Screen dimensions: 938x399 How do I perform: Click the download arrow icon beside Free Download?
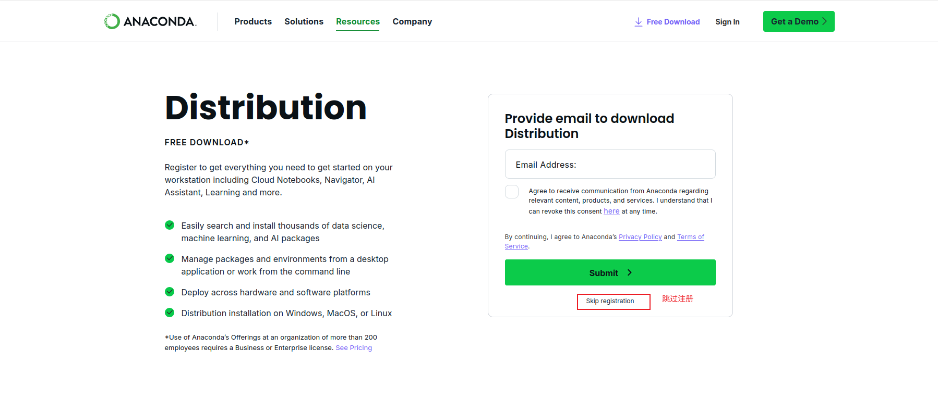click(638, 22)
